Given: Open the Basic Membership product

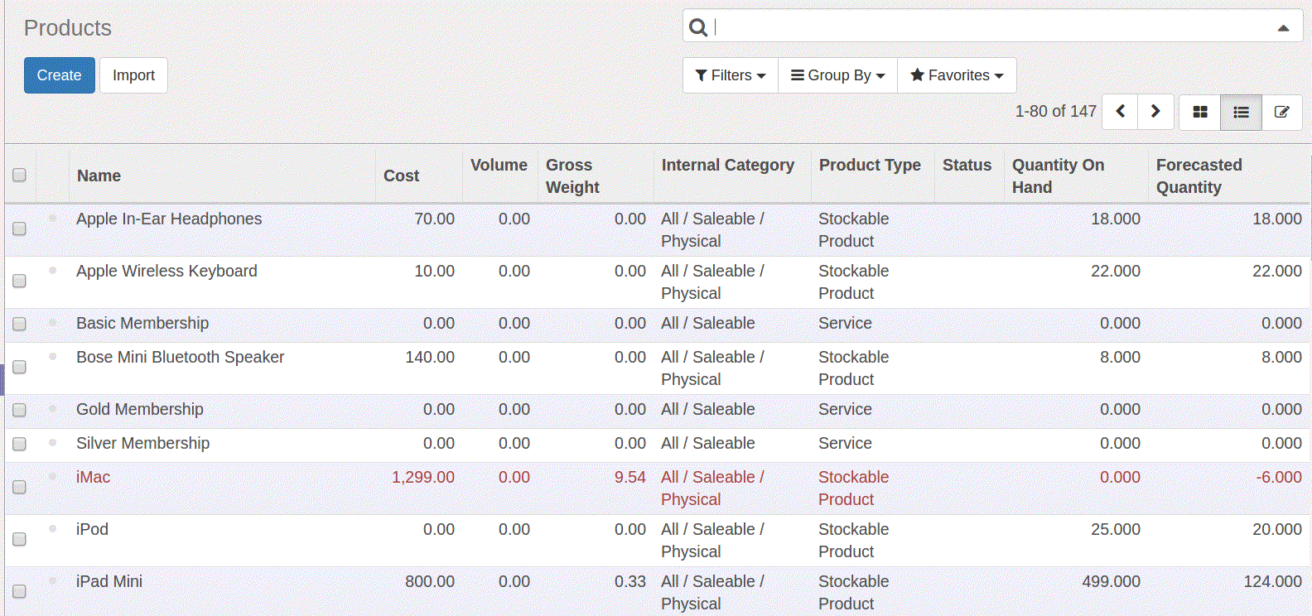Looking at the screenshot, I should [142, 323].
